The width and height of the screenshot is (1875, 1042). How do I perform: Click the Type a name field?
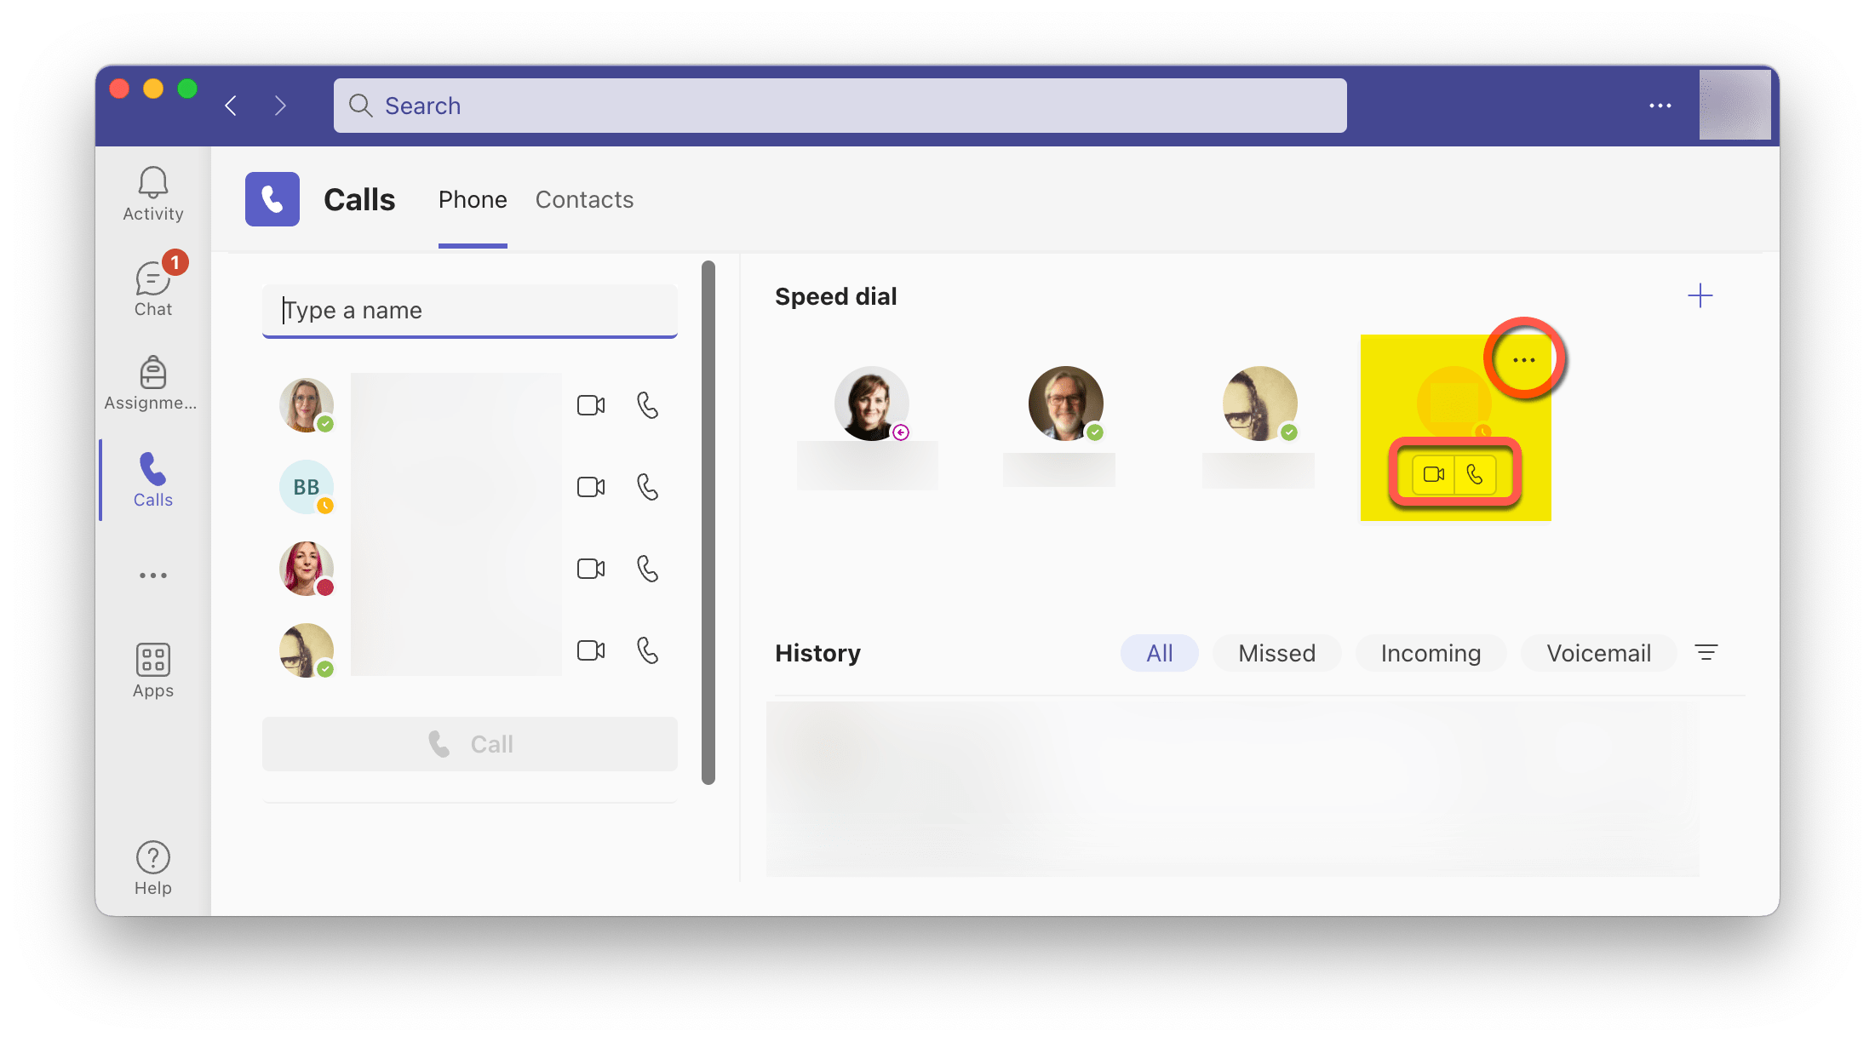coord(469,311)
